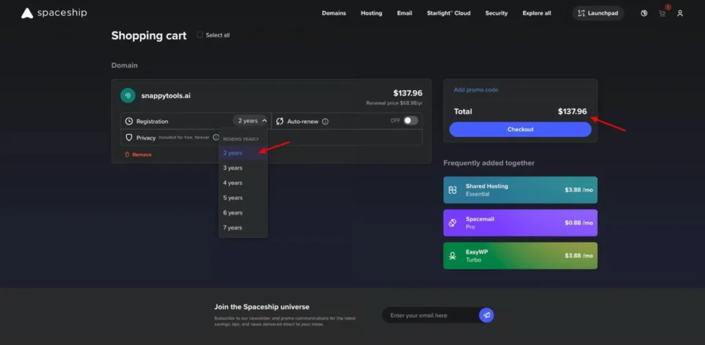Click the Auto-renew info icon
705x345 pixels.
[325, 122]
